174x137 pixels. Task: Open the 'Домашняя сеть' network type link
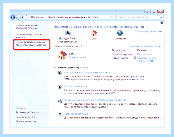click(x=77, y=57)
